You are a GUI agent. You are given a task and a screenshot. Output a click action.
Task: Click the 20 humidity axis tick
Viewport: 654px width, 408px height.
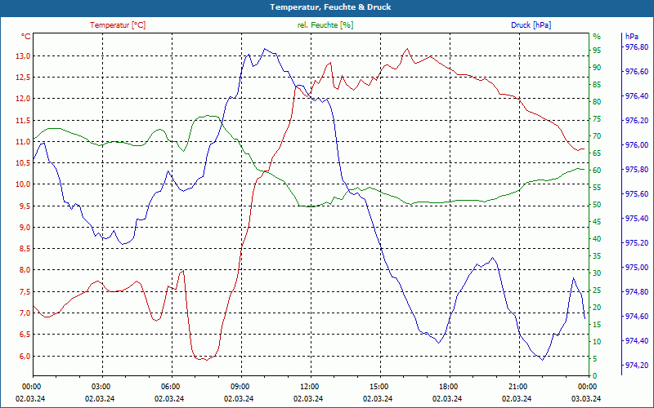(597, 308)
